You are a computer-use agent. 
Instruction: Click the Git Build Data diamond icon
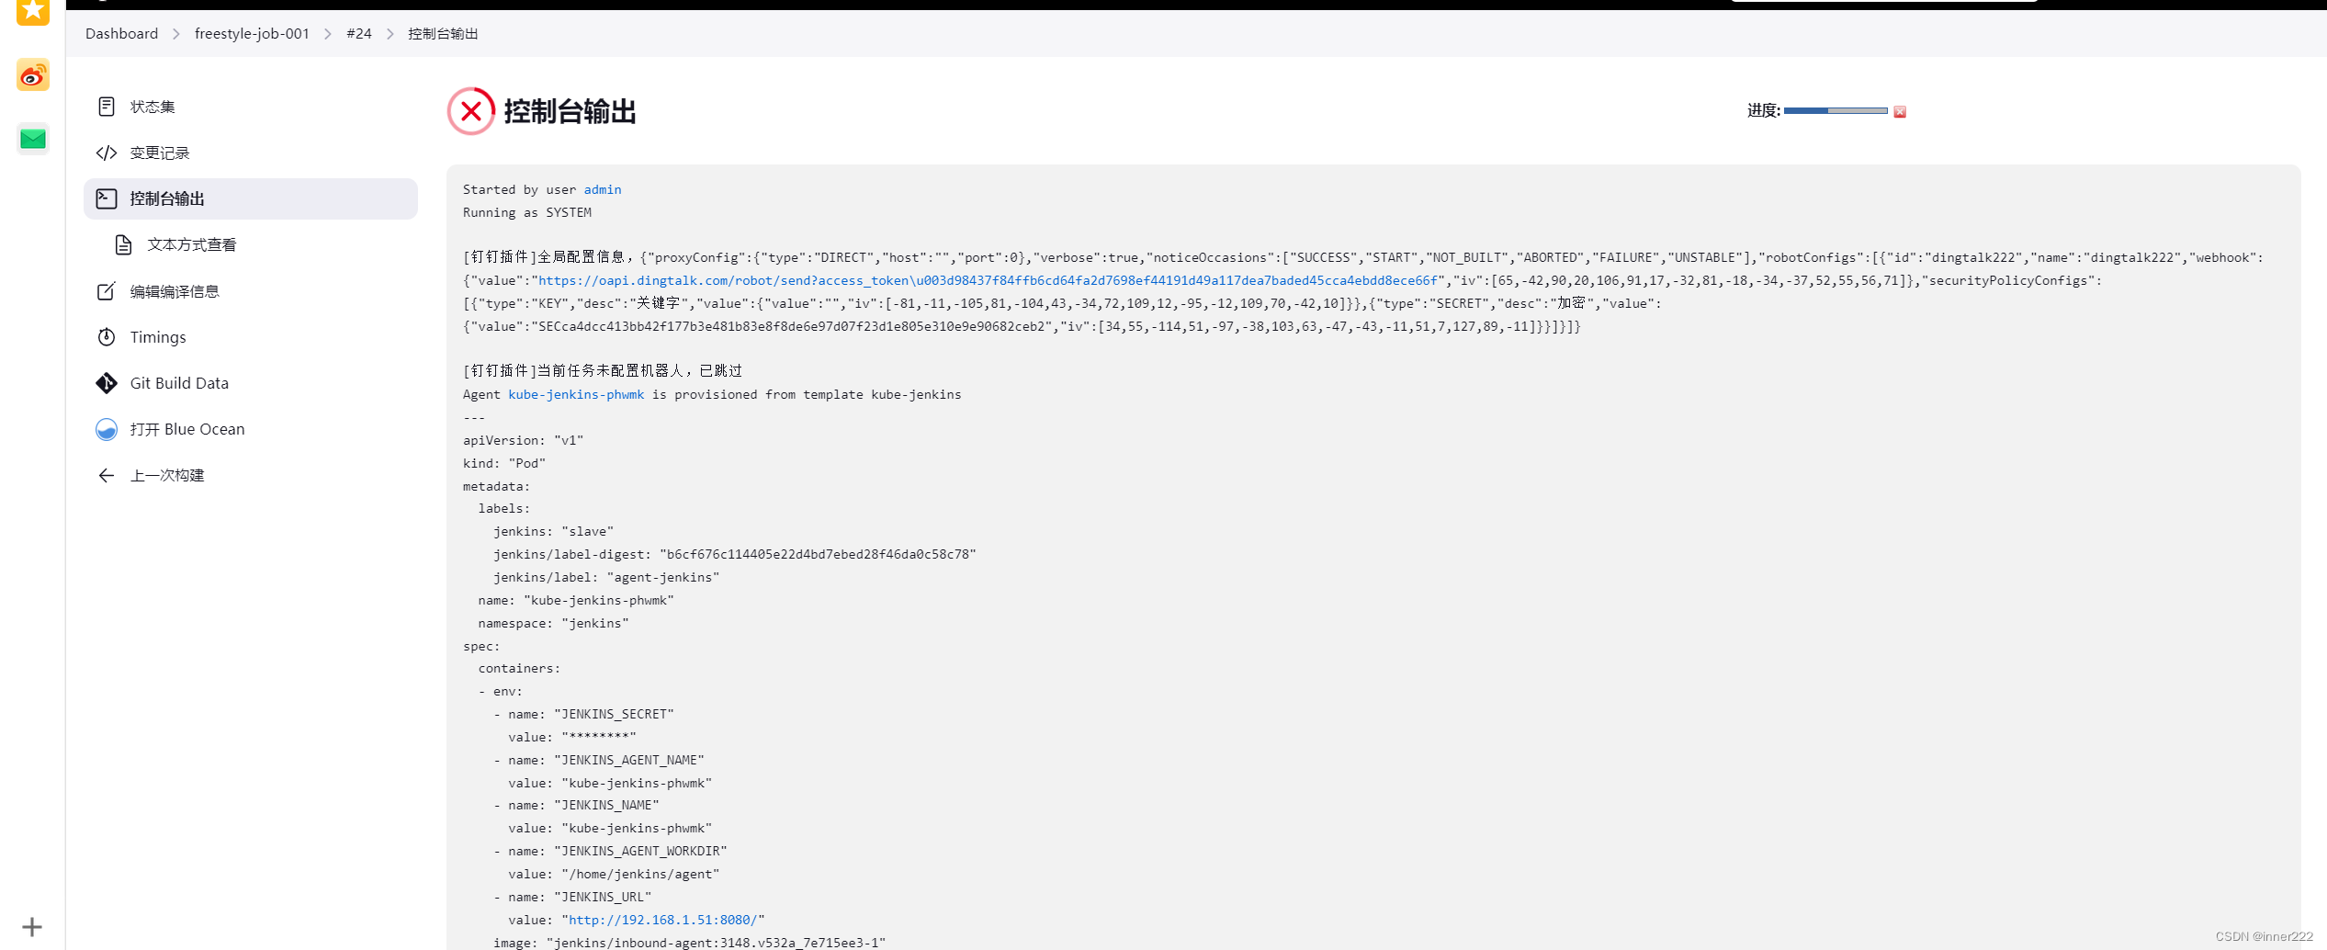pyautogui.click(x=107, y=383)
